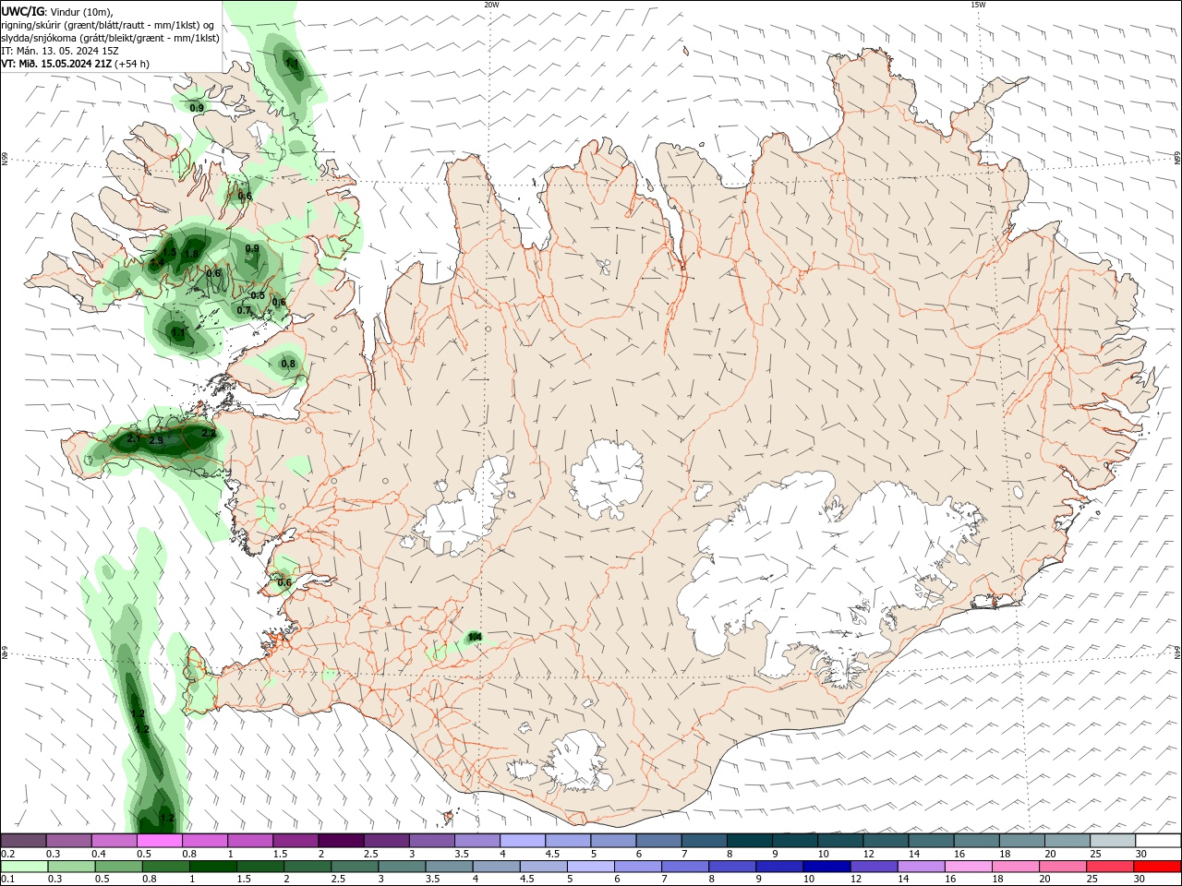Select the white 30 swatch in upper legend
Screen dimensions: 1182x886
tap(1158, 841)
